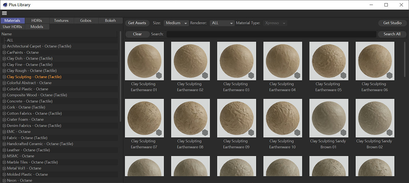409x183 pixels.
Task: Click striped badge on Earthenware 08 thumbnail
Action: (x=205, y=132)
